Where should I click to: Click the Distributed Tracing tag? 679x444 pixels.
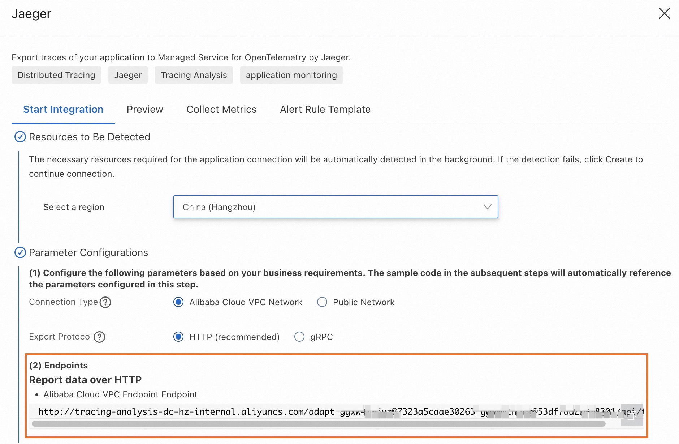[56, 75]
